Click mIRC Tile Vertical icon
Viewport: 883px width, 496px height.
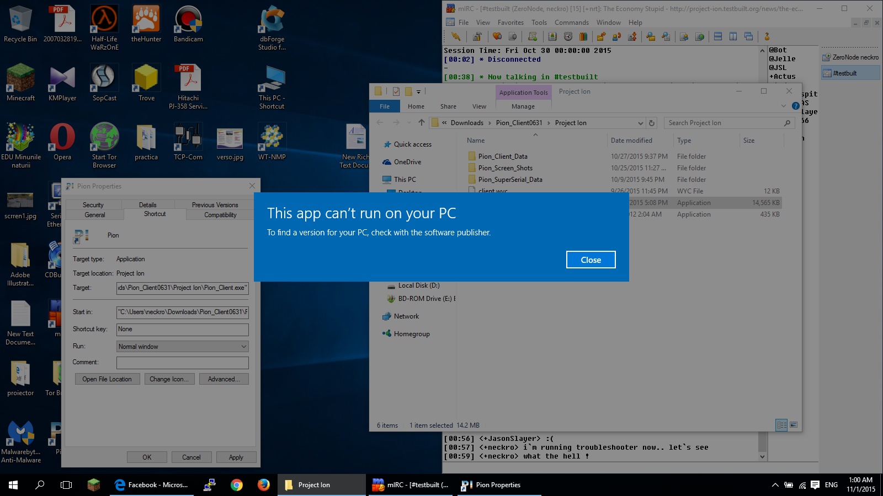[x=733, y=36]
